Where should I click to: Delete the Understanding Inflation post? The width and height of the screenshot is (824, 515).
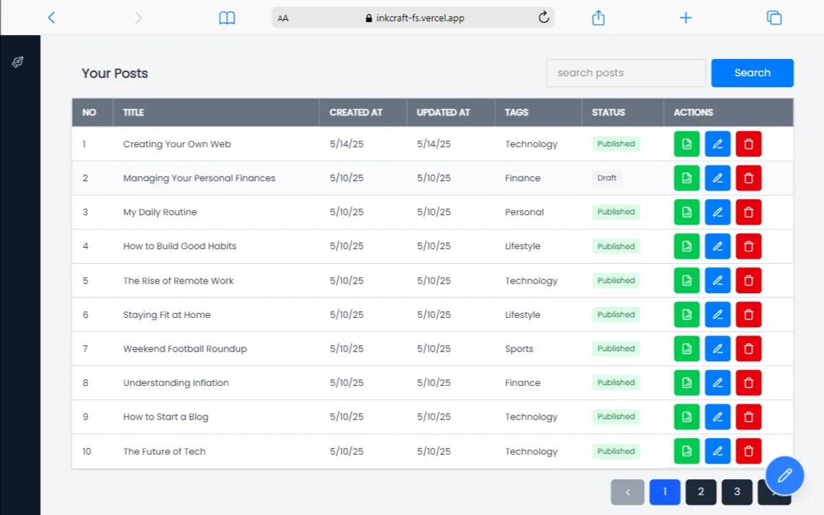coord(748,382)
